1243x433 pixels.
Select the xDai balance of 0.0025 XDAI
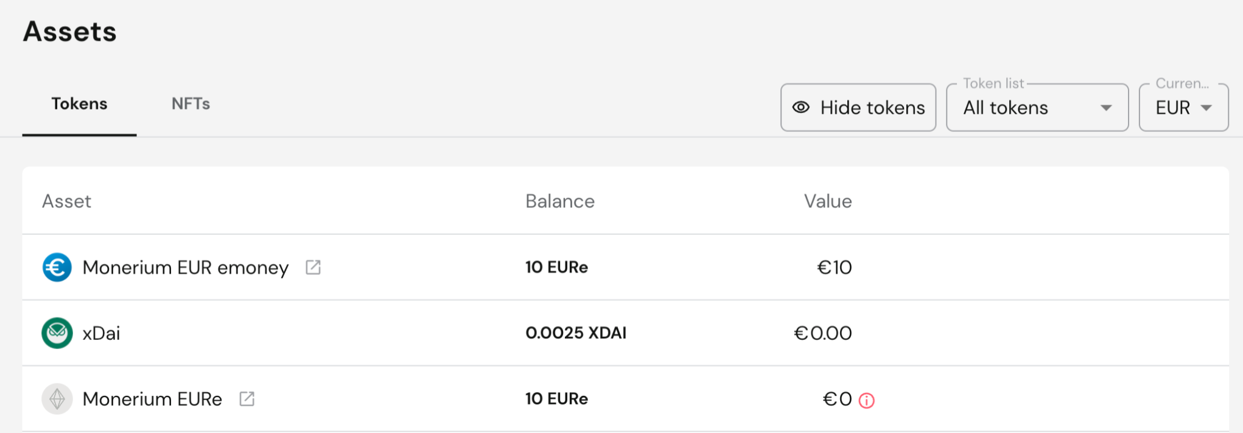pyautogui.click(x=576, y=333)
